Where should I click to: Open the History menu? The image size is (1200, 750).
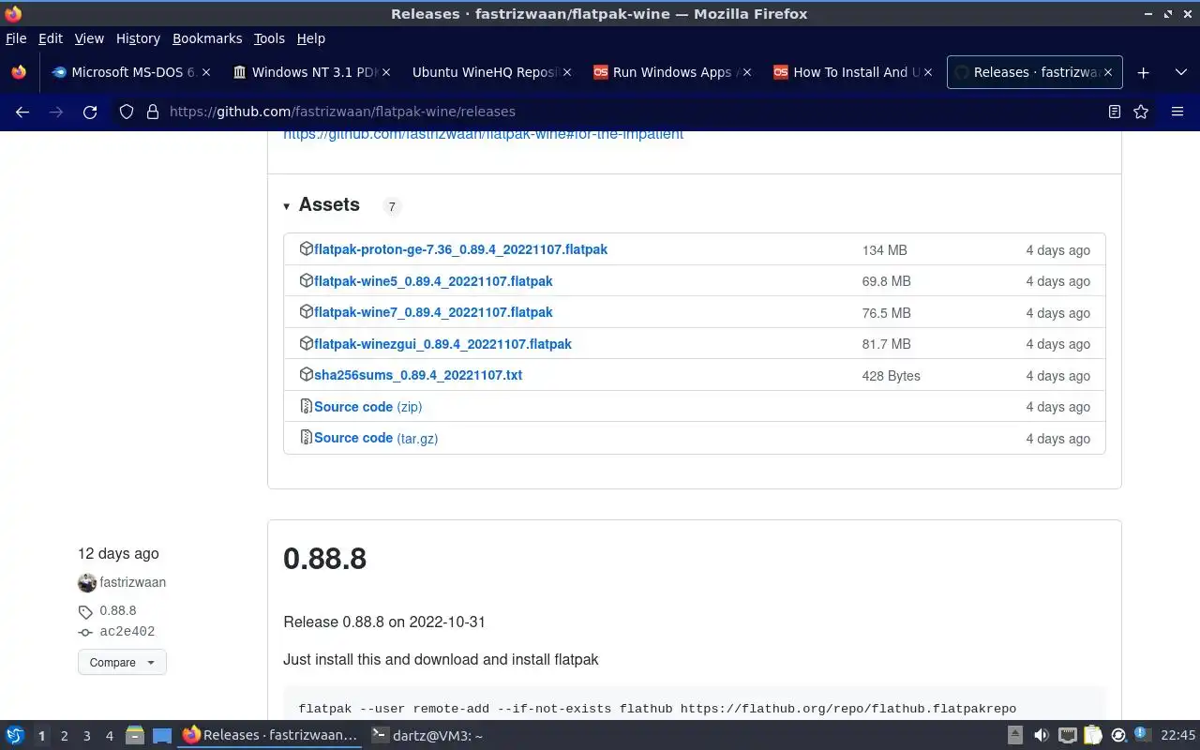coord(138,38)
